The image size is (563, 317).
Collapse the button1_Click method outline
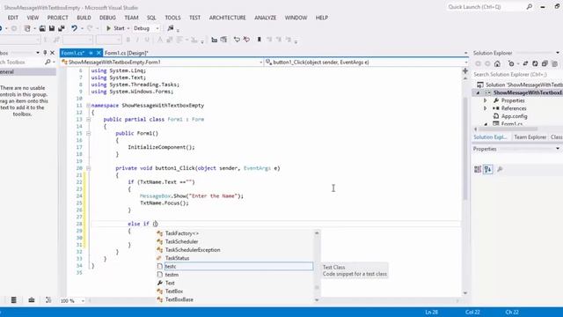tap(88, 168)
